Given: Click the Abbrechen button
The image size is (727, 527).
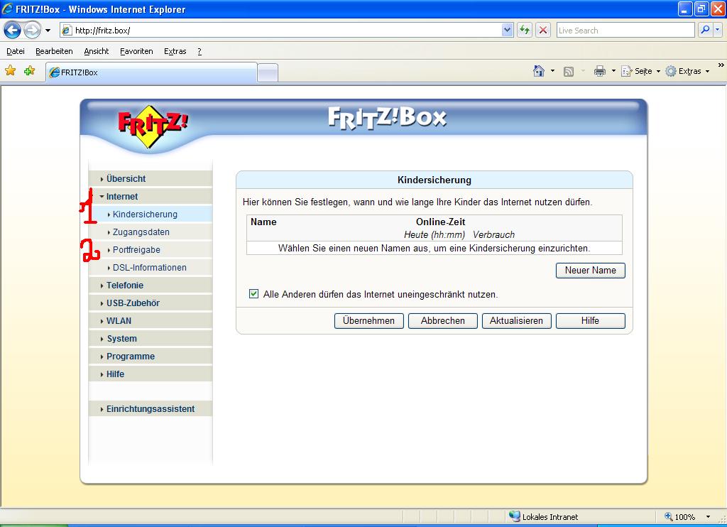Looking at the screenshot, I should pos(443,321).
